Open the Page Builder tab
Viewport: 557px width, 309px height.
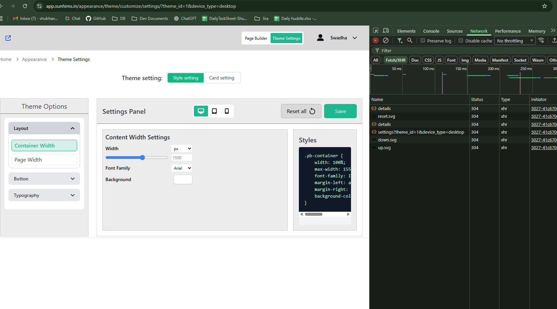(256, 38)
